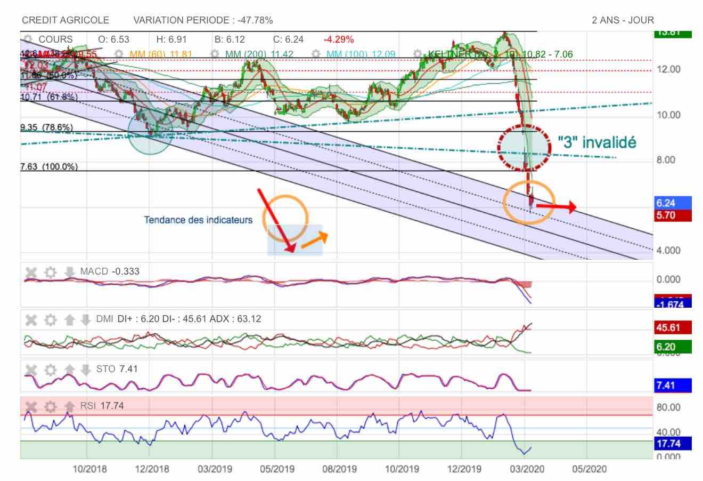Image resolution: width=703 pixels, height=481 pixels.
Task: Click the Tendance des indicateurs label
Action: (x=198, y=220)
